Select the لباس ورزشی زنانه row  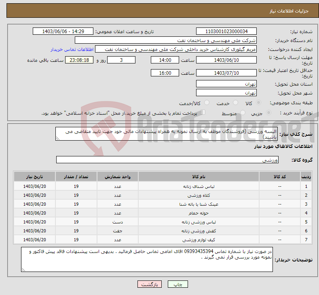(x=163, y=222)
